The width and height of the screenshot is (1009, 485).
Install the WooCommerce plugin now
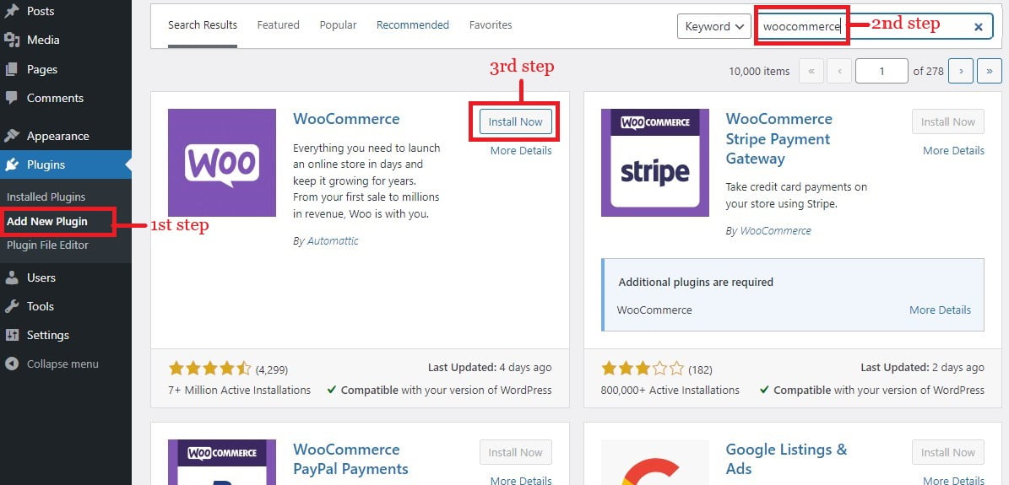(x=515, y=121)
